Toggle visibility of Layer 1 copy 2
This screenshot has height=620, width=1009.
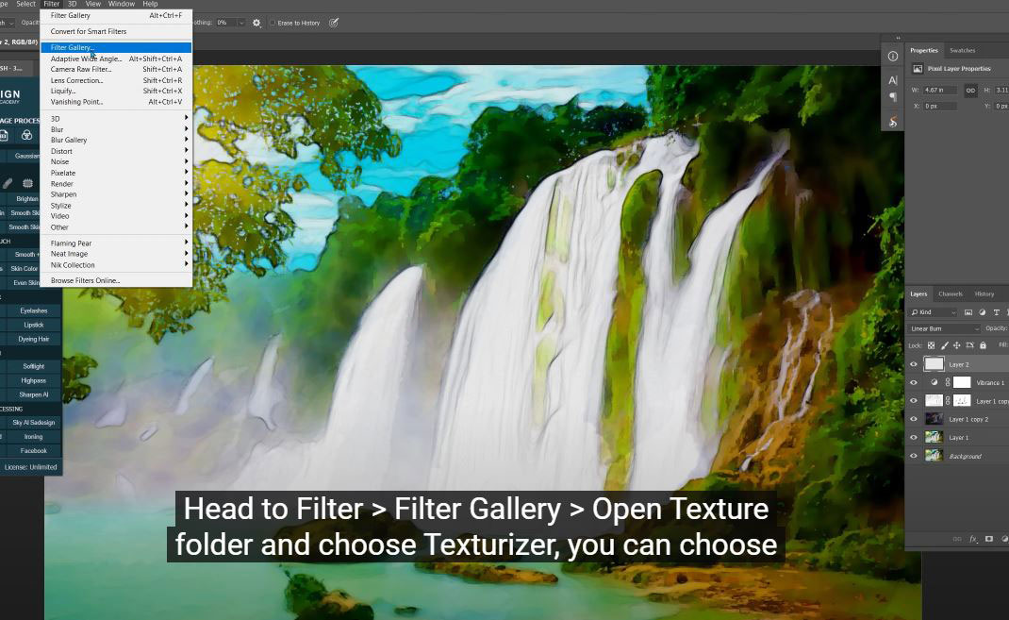click(913, 419)
